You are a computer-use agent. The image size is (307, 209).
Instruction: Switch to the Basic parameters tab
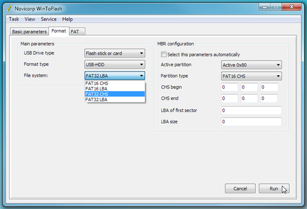click(29, 32)
